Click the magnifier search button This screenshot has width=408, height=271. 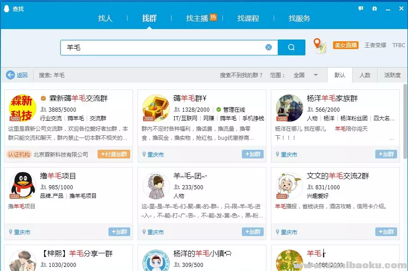coord(291,47)
